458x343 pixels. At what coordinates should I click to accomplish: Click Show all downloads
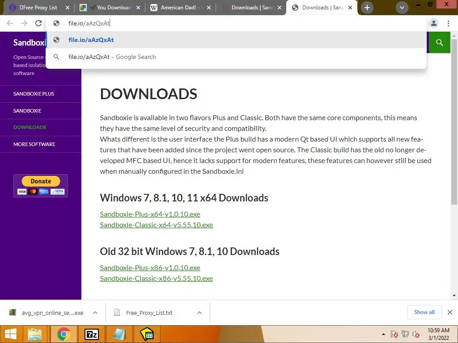coord(424,312)
